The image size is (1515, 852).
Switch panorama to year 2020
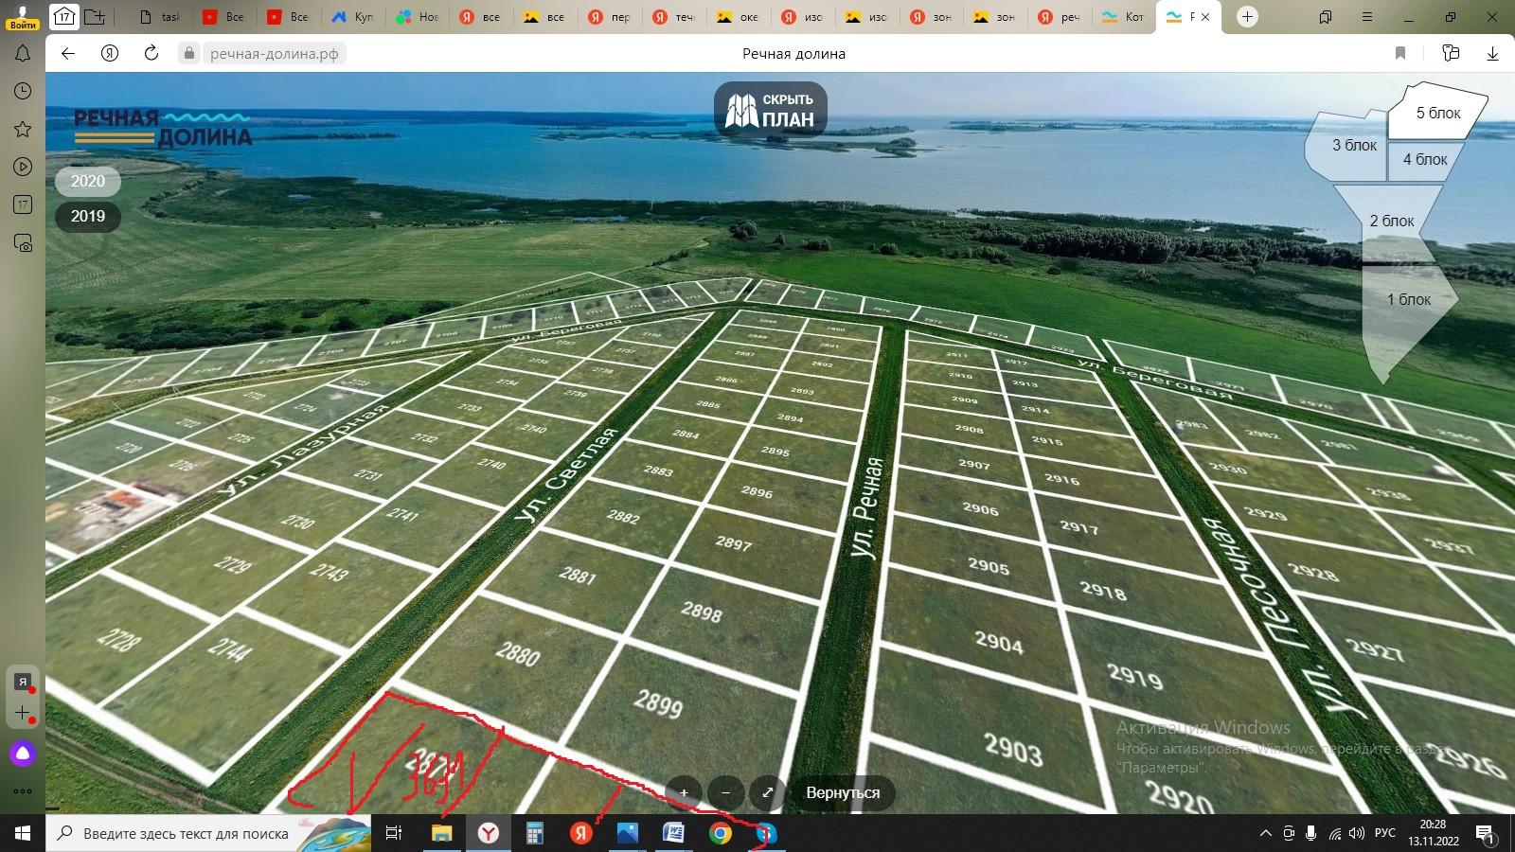(88, 181)
